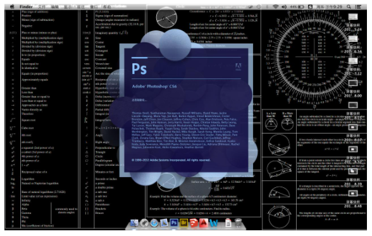Click the battery 44% indicator
Viewport: 372px width, 236px height.
(x=297, y=6)
